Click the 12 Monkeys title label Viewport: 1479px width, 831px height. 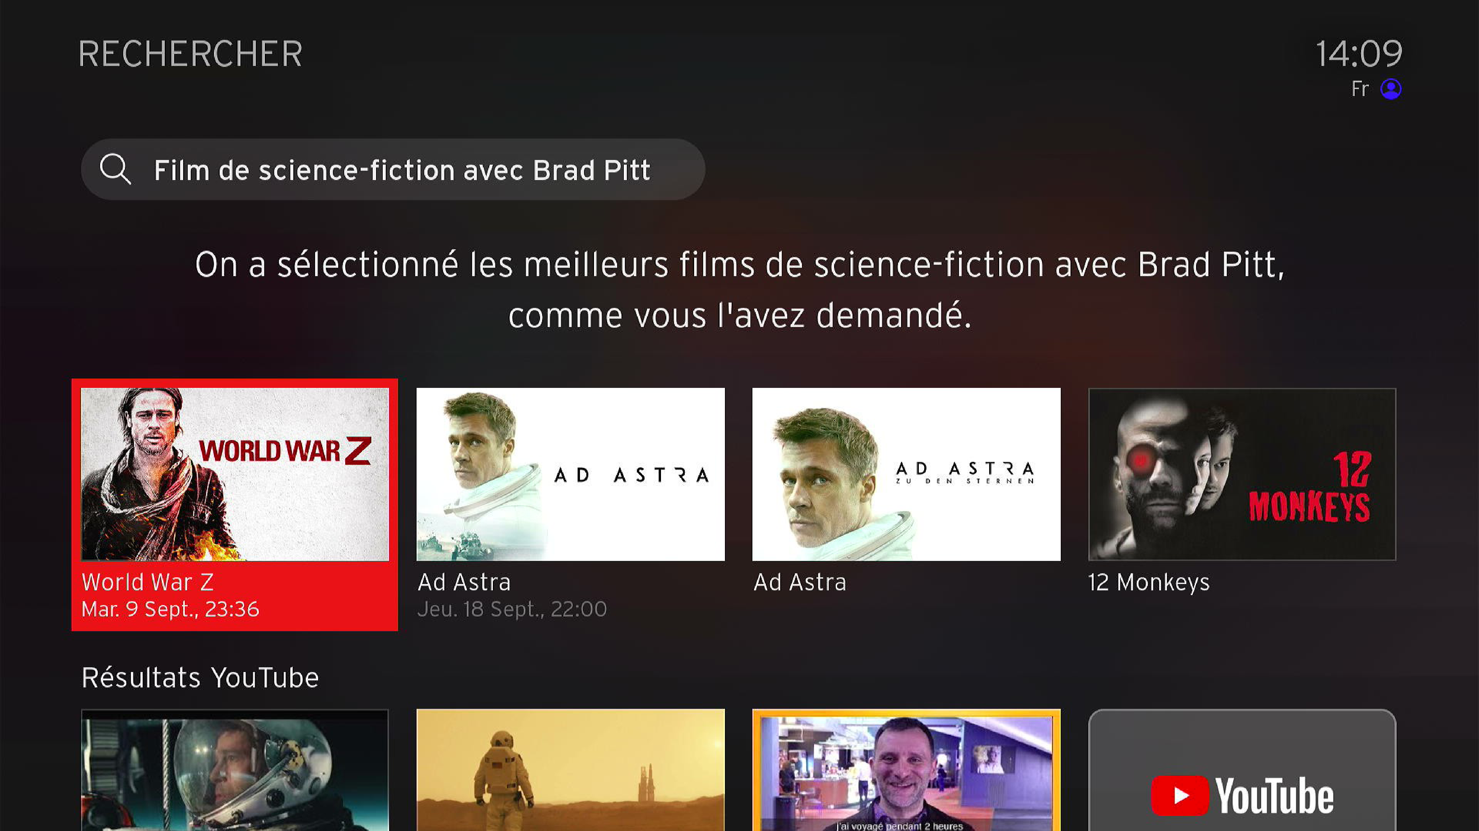click(x=1149, y=582)
